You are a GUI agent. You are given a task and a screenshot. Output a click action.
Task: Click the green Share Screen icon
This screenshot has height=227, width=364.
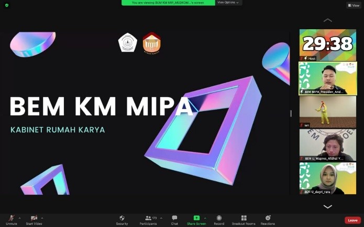click(196, 218)
